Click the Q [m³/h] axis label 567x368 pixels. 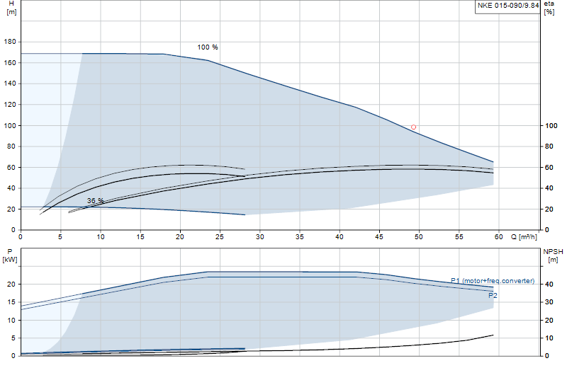coord(524,237)
